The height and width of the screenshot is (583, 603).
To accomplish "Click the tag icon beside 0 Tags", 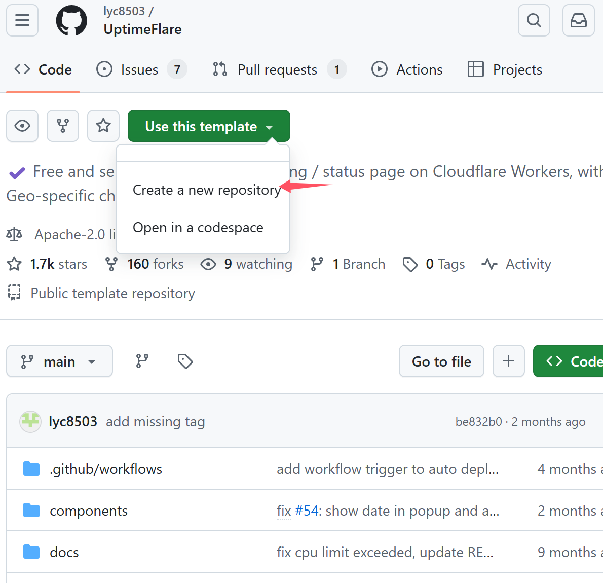I will click(x=410, y=264).
